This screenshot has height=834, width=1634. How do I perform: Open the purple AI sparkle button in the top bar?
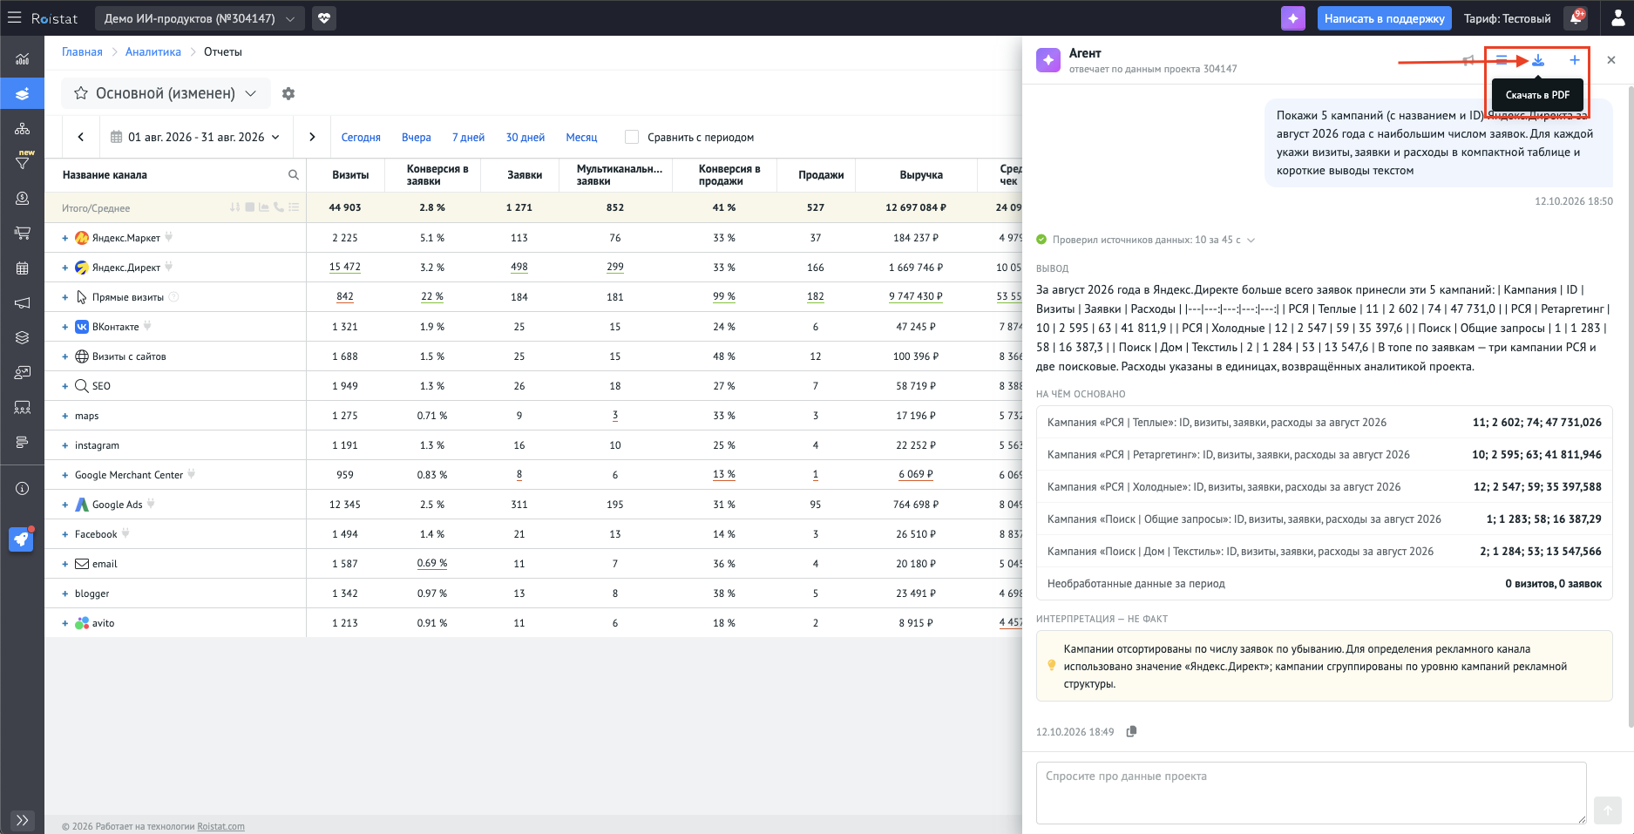pyautogui.click(x=1293, y=17)
